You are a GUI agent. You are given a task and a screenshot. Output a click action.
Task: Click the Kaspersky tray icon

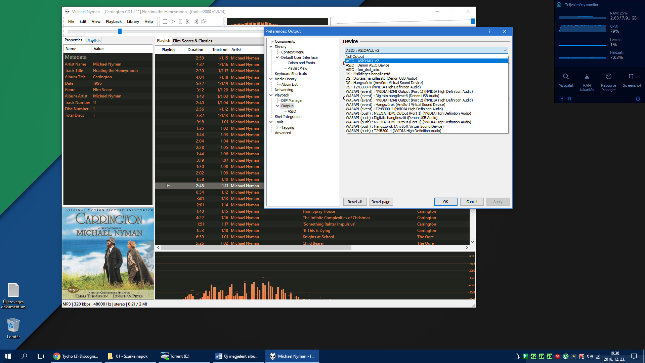582,356
